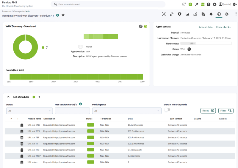Click the Refresh data link
Viewport: 238px width, 168px height.
(205, 27)
